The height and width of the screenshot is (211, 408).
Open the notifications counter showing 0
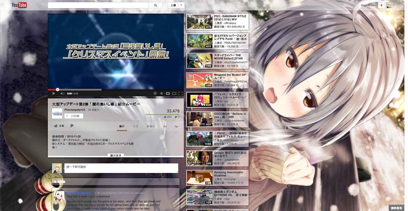coord(381,5)
